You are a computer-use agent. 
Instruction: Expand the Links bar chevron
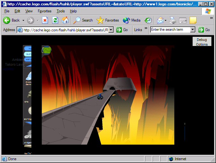pos(146,28)
